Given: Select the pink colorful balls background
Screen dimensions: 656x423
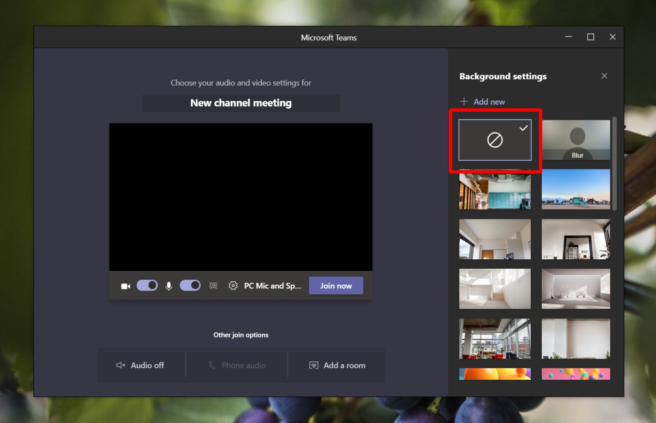Looking at the screenshot, I should click(576, 374).
